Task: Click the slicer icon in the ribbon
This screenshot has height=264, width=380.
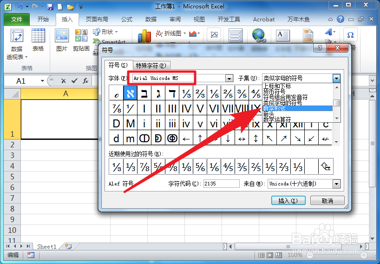Action: (x=236, y=35)
